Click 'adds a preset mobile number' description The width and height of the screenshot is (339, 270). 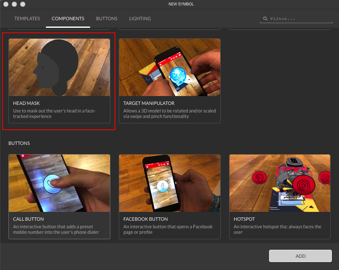pyautogui.click(x=56, y=230)
